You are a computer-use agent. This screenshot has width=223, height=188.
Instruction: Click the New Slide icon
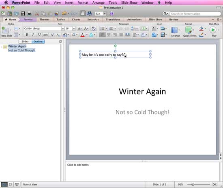point(5,30)
